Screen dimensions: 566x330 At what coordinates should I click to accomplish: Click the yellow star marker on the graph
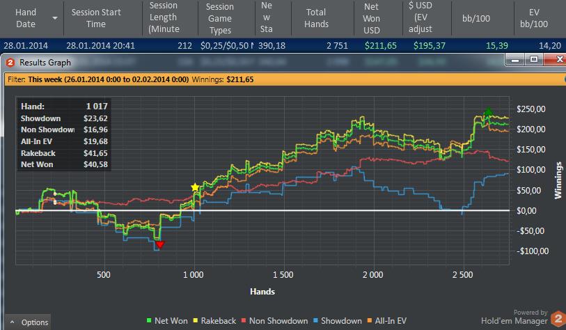(x=195, y=187)
